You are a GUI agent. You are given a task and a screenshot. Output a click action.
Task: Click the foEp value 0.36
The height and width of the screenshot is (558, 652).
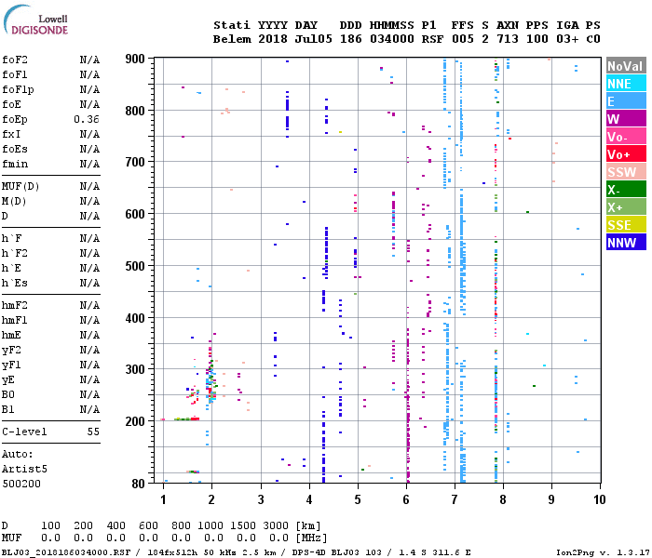click(x=87, y=119)
